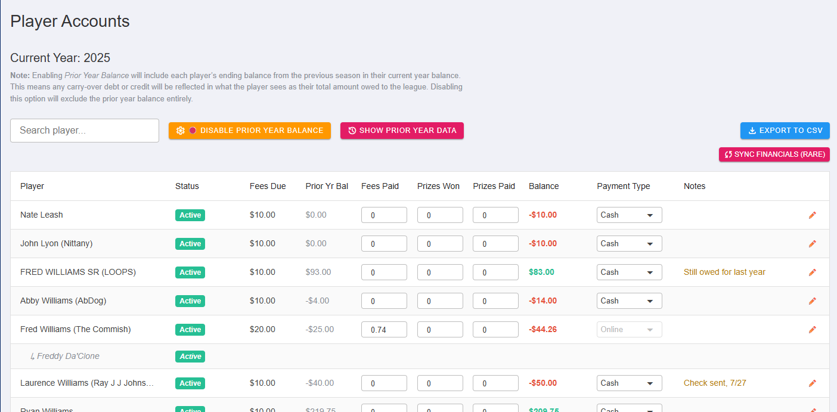Open Nate Leash's payment type dropdown
Viewport: 837px width, 412px height.
pos(629,215)
